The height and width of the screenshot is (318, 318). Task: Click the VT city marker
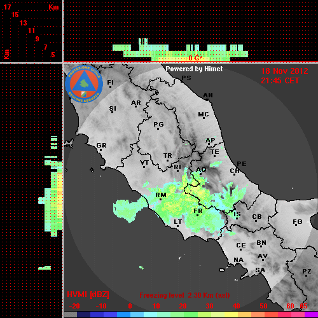(144, 167)
